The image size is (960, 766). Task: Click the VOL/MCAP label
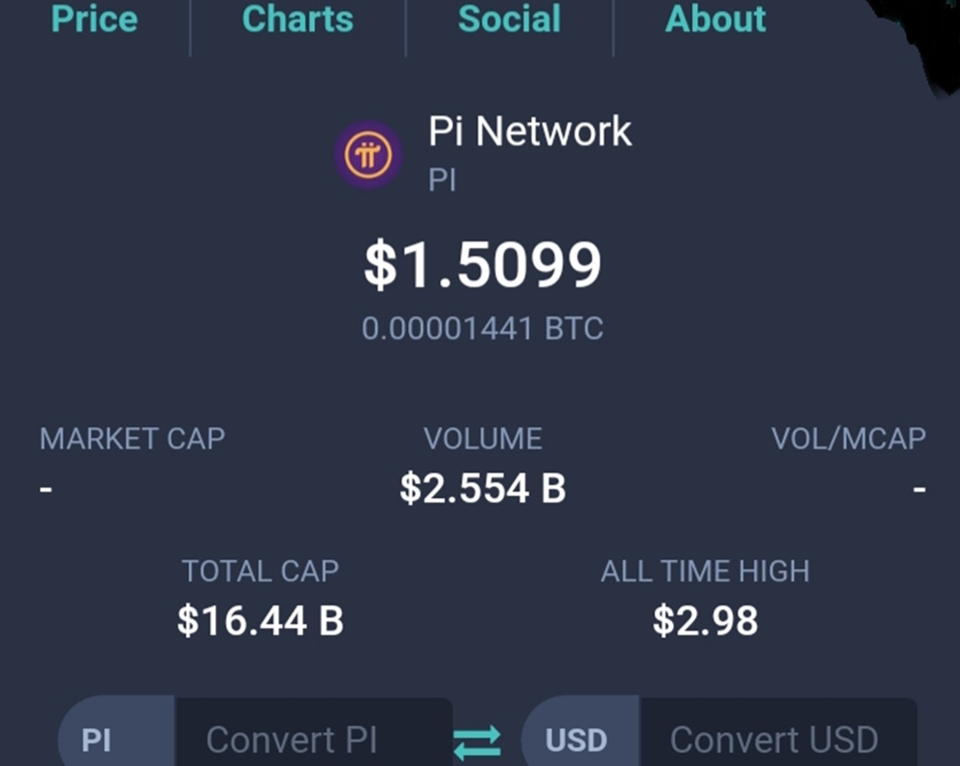pyautogui.click(x=849, y=439)
